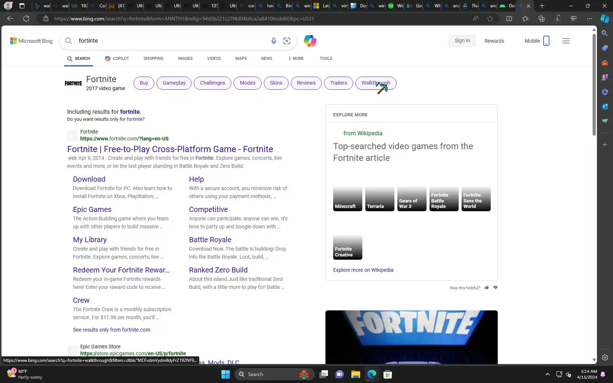Open split screen view
The image size is (613, 383).
(509, 19)
